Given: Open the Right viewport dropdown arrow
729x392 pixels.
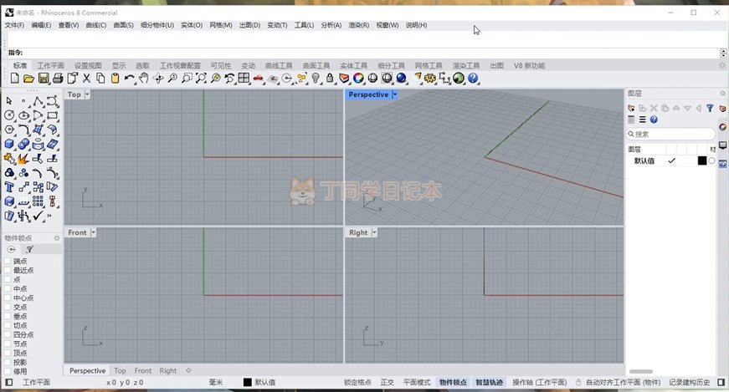Looking at the screenshot, I should coord(373,232).
